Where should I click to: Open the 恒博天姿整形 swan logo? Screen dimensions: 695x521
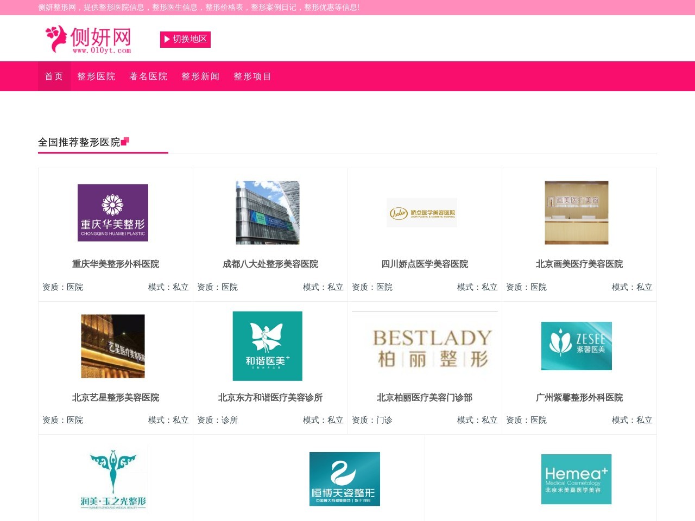345,479
